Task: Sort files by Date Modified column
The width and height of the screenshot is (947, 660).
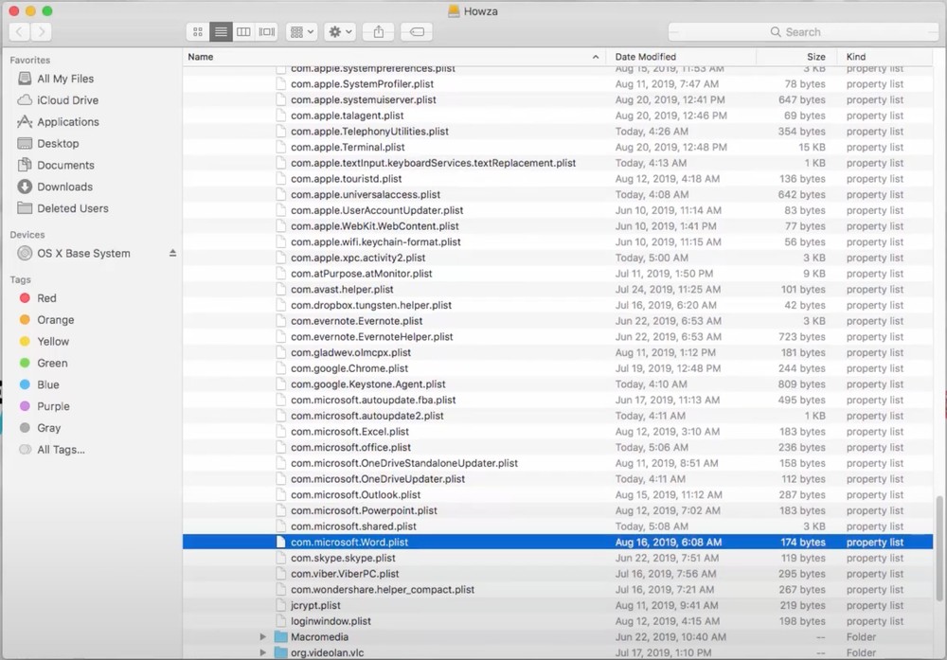Action: point(682,57)
